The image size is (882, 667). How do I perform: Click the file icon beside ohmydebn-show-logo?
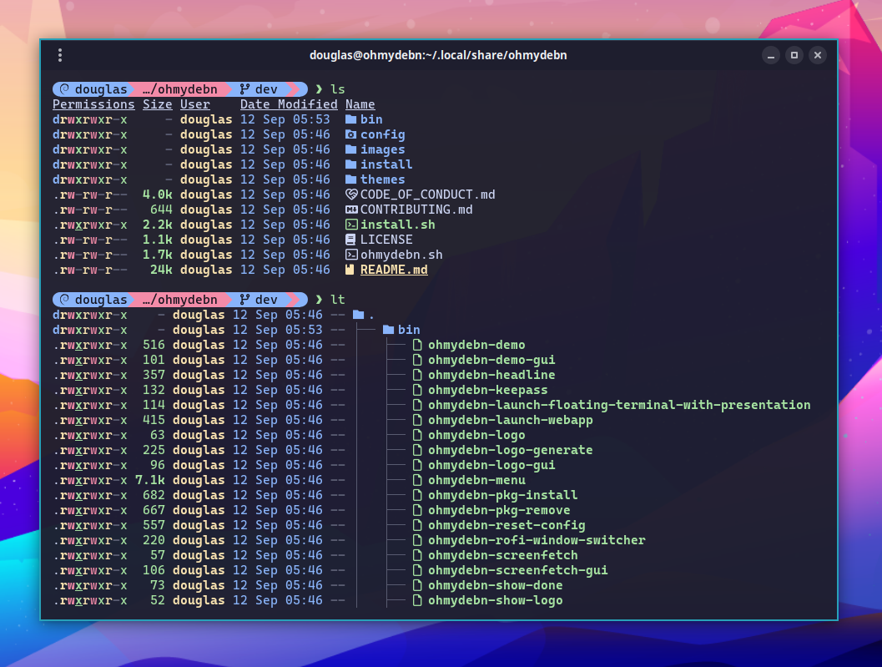click(417, 600)
